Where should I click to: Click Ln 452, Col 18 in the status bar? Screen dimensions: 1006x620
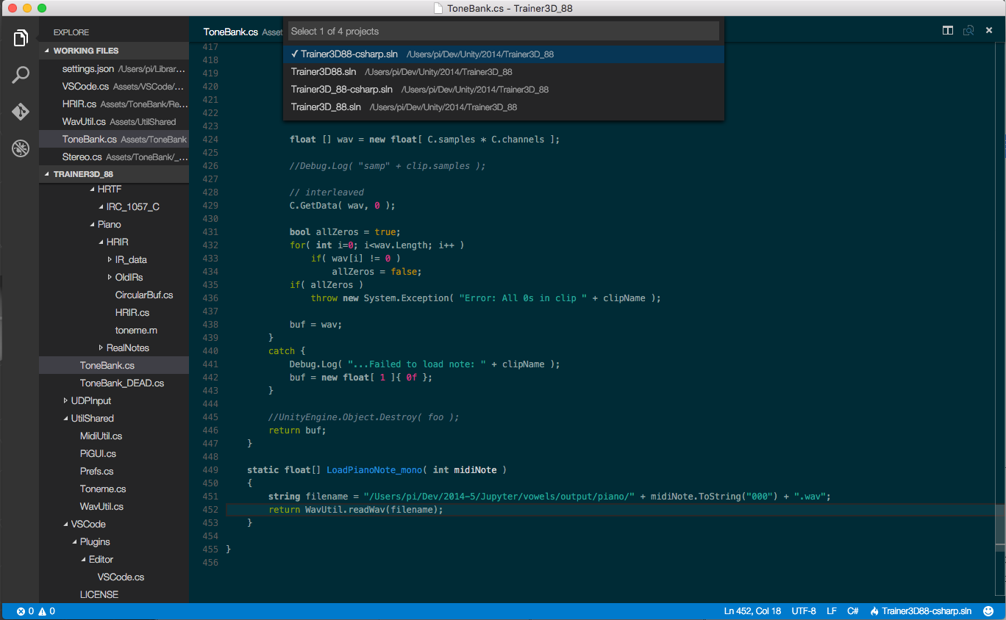coord(752,611)
